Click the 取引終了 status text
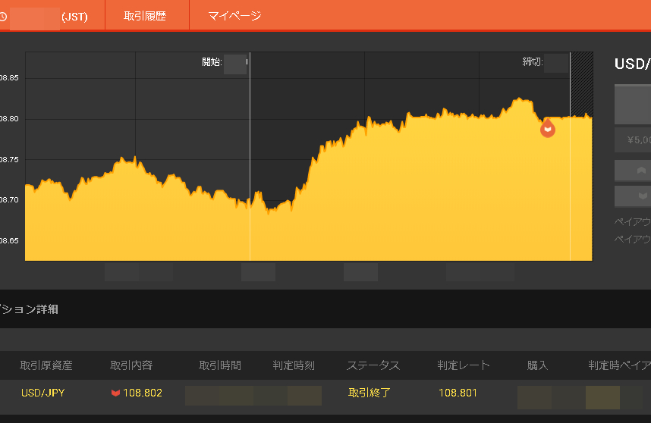 (x=369, y=393)
